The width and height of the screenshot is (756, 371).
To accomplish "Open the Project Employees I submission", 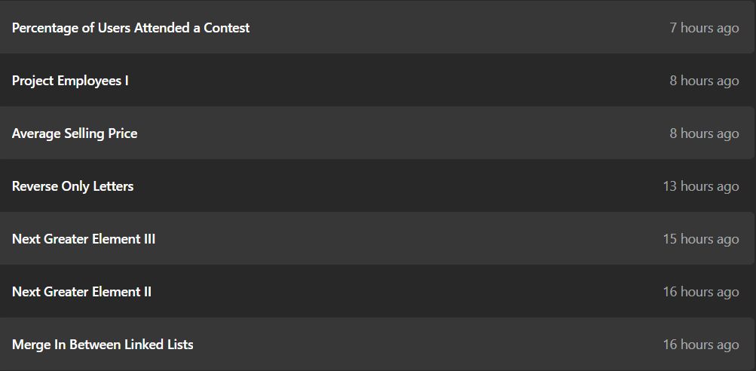I will point(70,81).
